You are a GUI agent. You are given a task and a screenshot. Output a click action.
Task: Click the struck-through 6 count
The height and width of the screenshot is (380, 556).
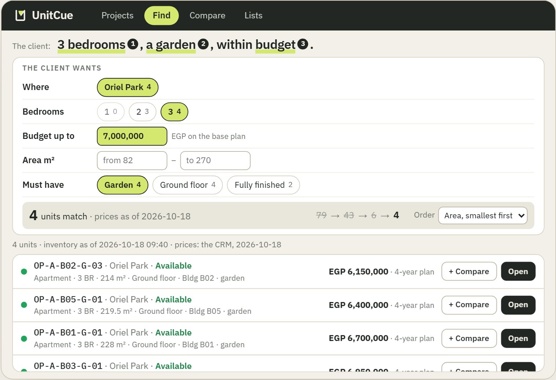[x=374, y=215]
